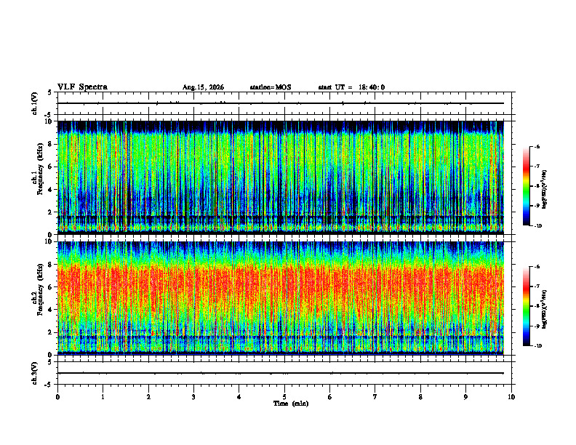
Task: Click the "8" kHz tick on ch.2 frequency axis
Action: tap(51, 265)
